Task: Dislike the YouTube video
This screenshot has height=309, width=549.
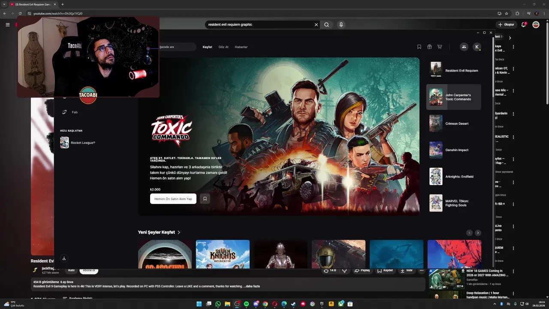Action: pos(344,270)
